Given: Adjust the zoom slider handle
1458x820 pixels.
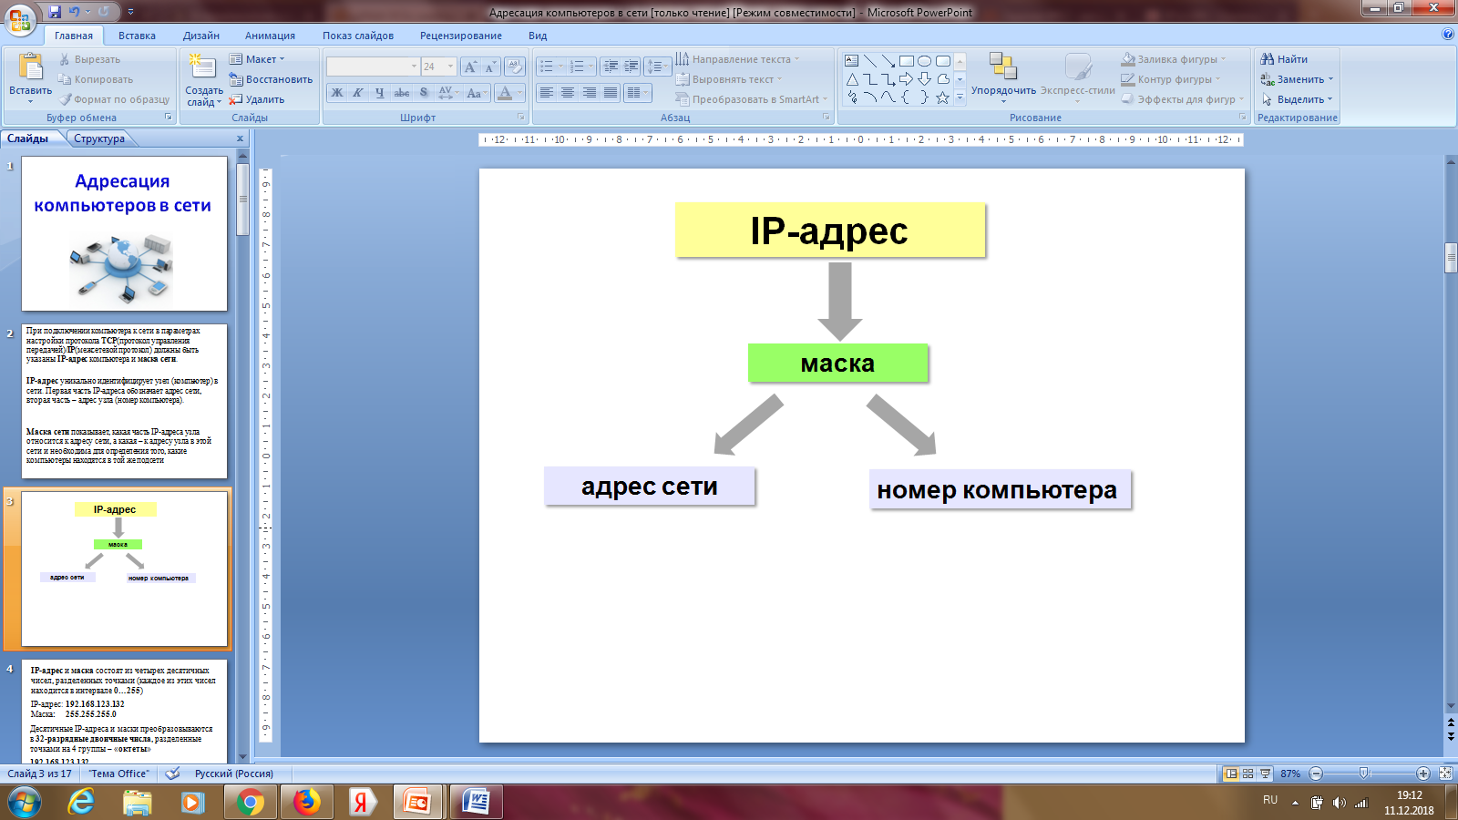Looking at the screenshot, I should click(x=1364, y=774).
